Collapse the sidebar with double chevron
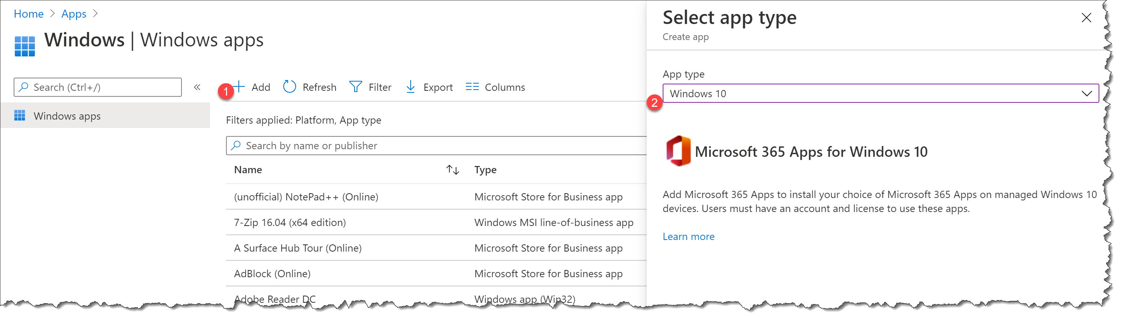1121x318 pixels. click(197, 87)
